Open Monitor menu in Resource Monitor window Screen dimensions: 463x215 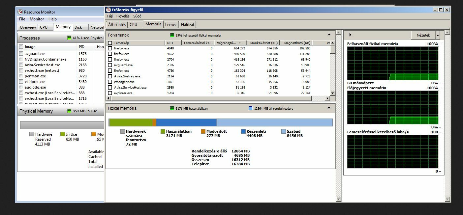[x=37, y=19]
